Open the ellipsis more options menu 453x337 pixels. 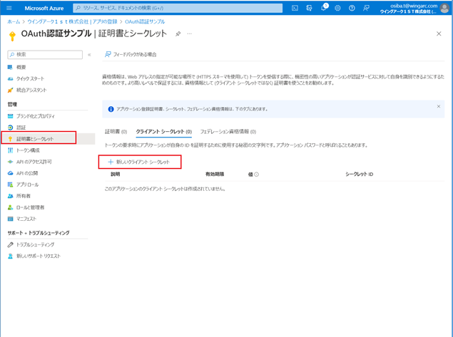[x=189, y=33]
